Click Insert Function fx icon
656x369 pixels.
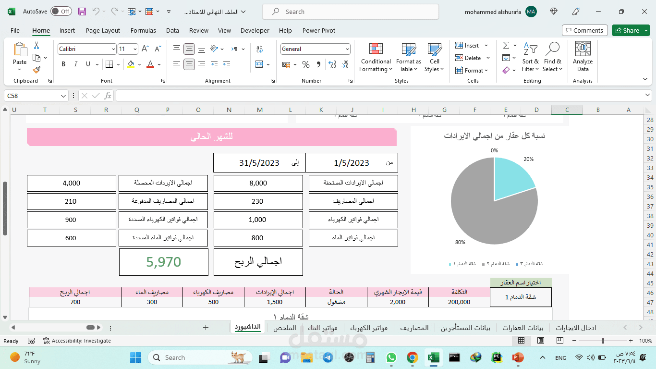(x=108, y=96)
